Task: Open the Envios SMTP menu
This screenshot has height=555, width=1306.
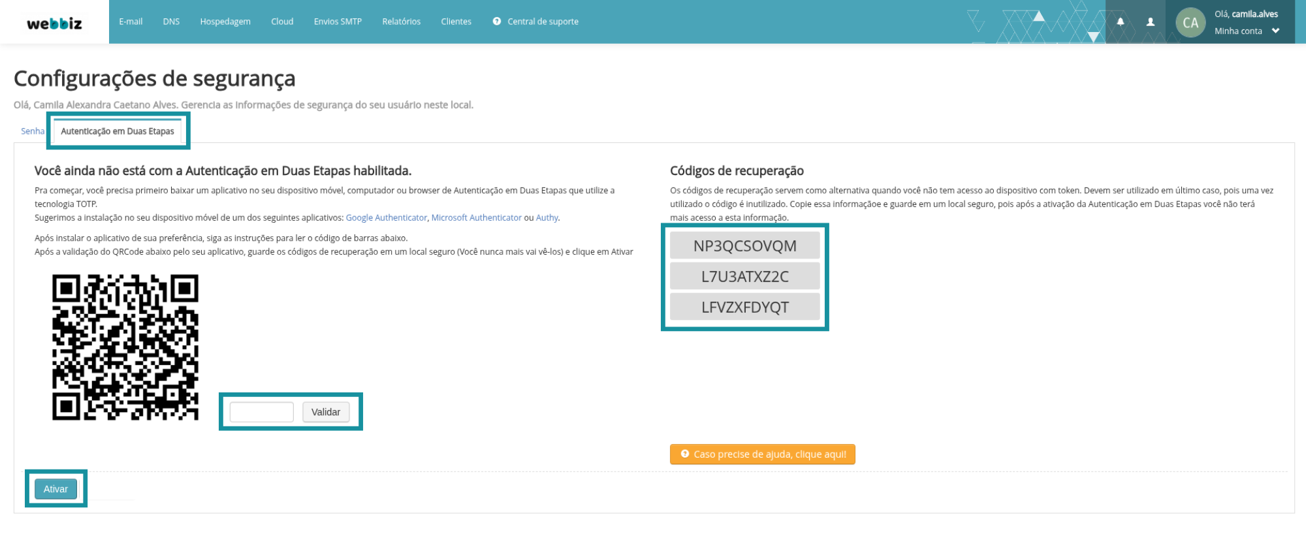Action: point(338,22)
